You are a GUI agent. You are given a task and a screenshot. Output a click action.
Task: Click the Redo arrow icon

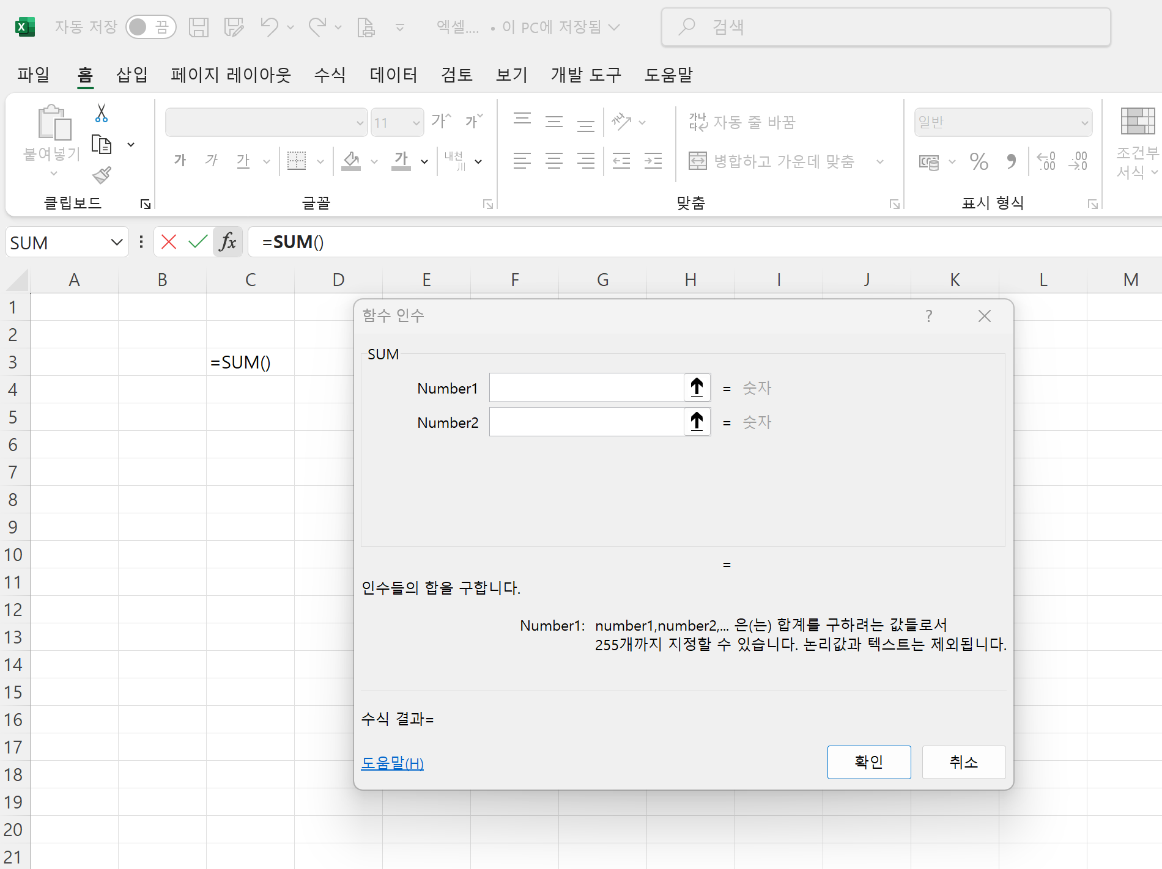tap(317, 27)
